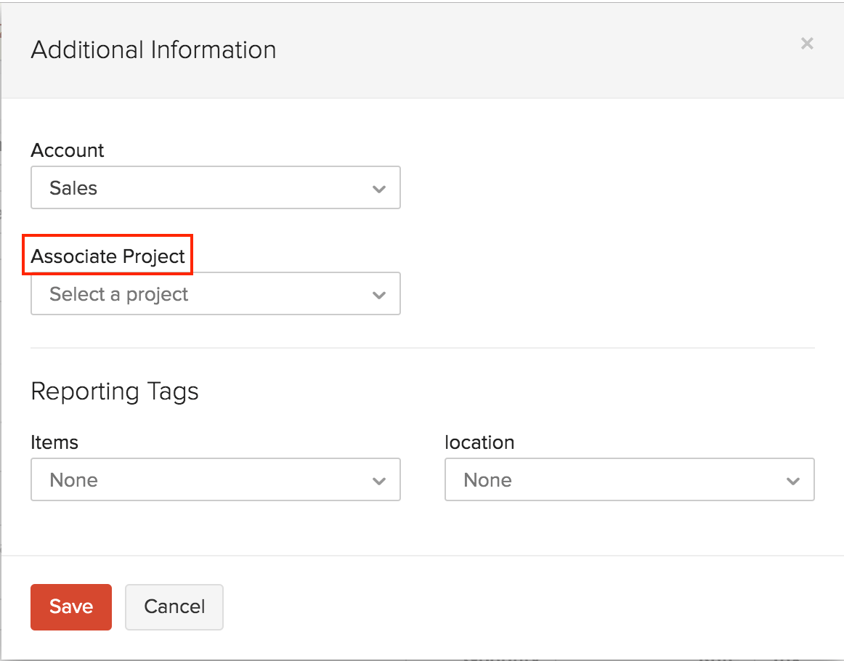Viewport: 844px width, 661px height.
Task: Click the Account field label
Action: pyautogui.click(x=68, y=150)
